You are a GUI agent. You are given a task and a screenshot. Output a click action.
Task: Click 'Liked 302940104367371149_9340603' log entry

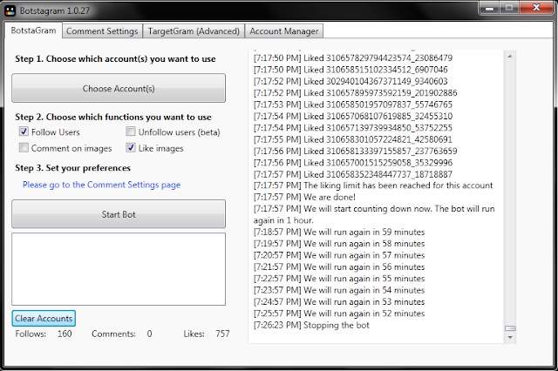pyautogui.click(x=350, y=81)
